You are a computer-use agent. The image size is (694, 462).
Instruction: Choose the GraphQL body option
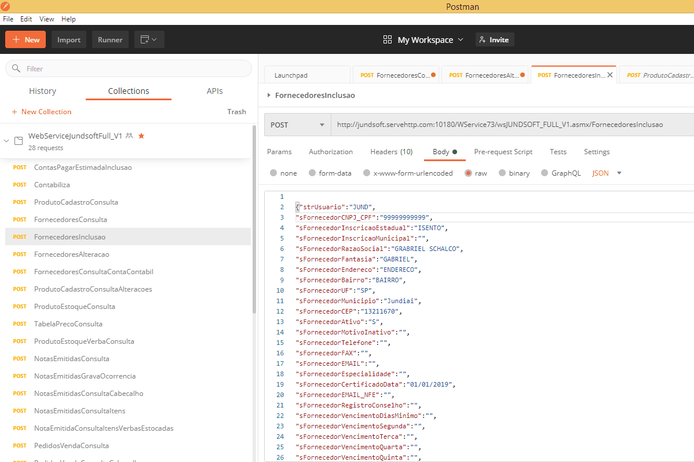[x=545, y=173]
